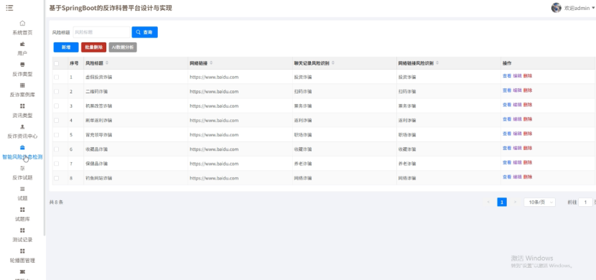
Task: Click the 用户 sidebar icon
Action: coord(22,44)
